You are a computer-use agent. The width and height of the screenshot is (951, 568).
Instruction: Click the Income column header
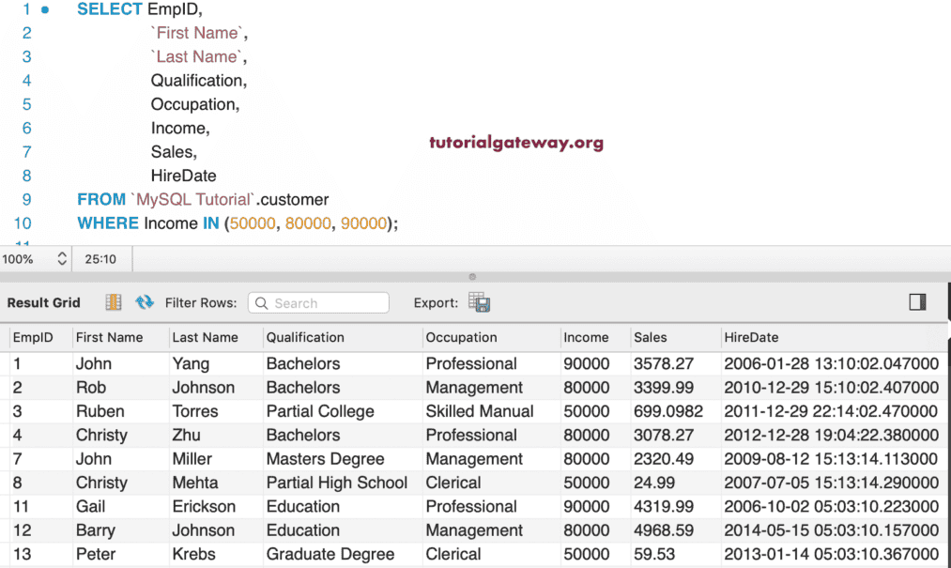tap(586, 337)
